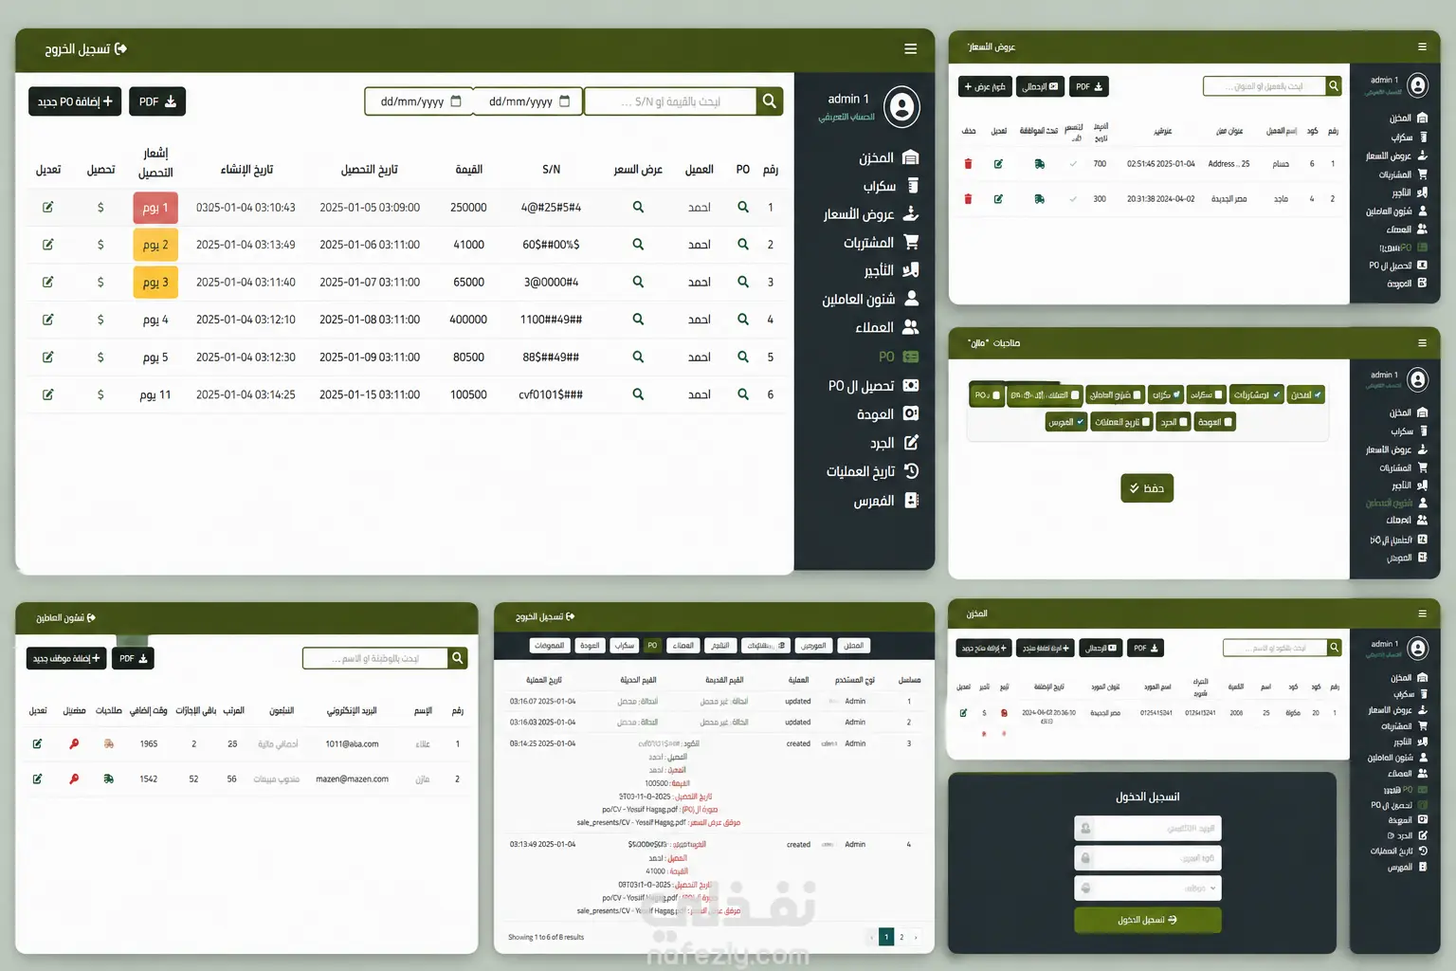
Task: Click the search icon in the price quotes panel
Action: pos(1334,86)
